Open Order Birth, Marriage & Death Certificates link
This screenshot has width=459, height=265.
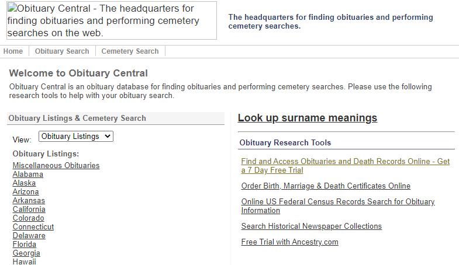326,186
